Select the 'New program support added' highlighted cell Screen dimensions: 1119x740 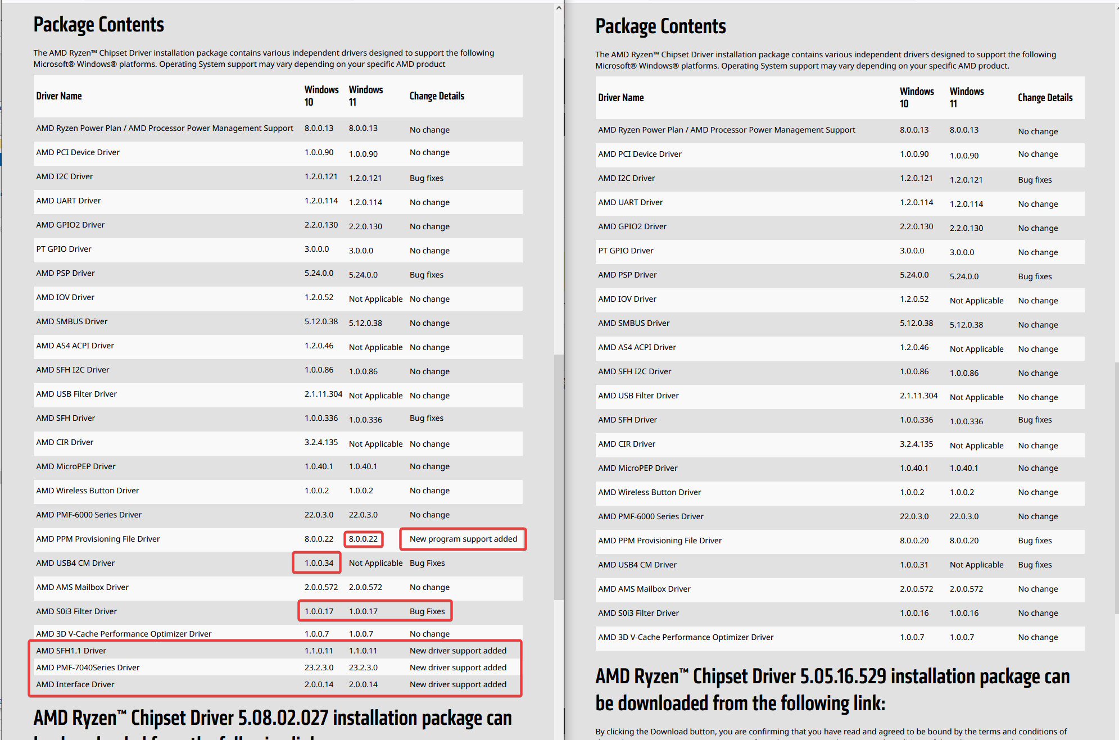point(463,539)
